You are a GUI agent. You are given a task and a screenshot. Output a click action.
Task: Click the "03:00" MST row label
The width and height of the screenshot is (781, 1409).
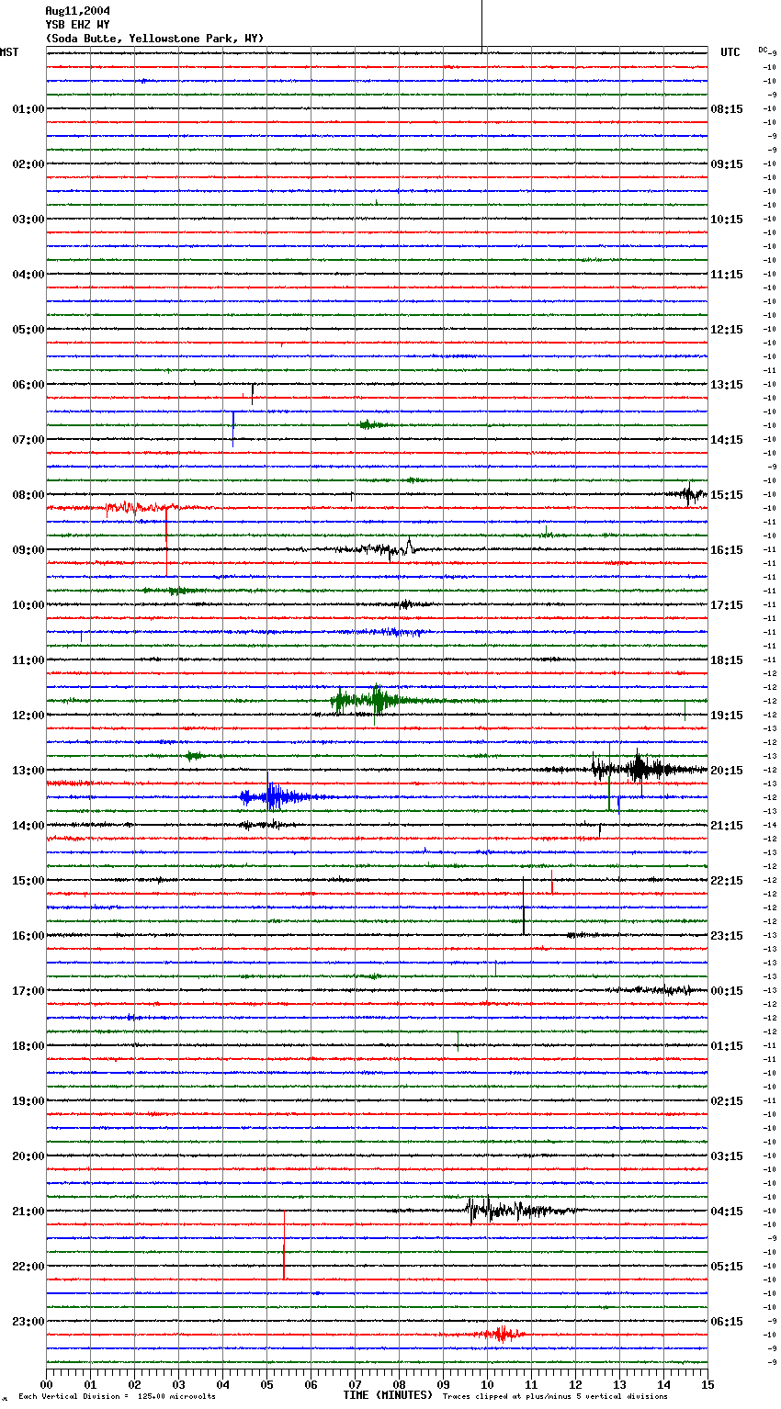point(28,220)
